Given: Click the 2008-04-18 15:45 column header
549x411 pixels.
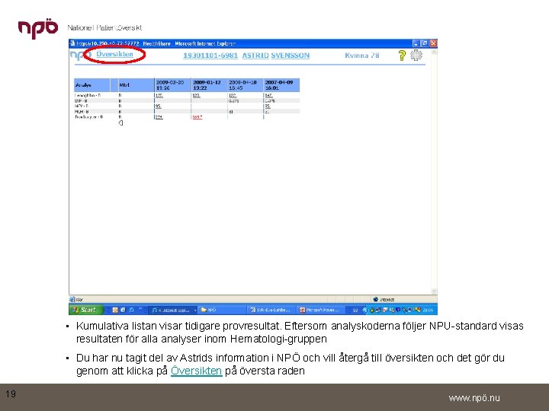Looking at the screenshot, I should tap(245, 85).
